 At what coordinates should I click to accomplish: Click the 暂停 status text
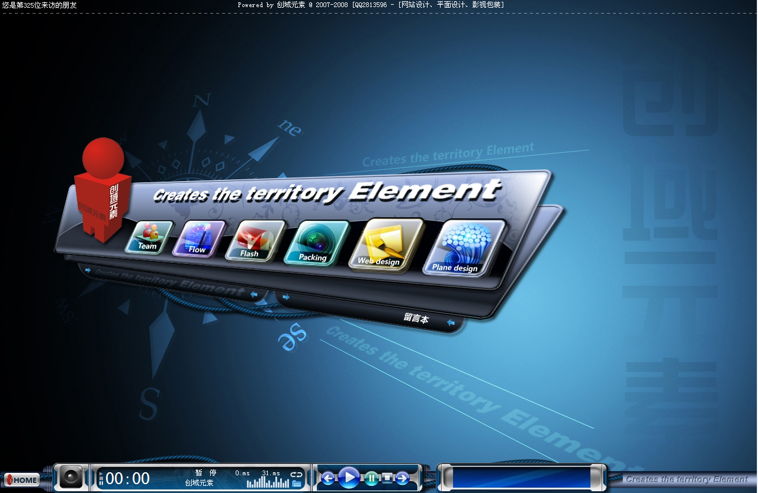[x=206, y=473]
